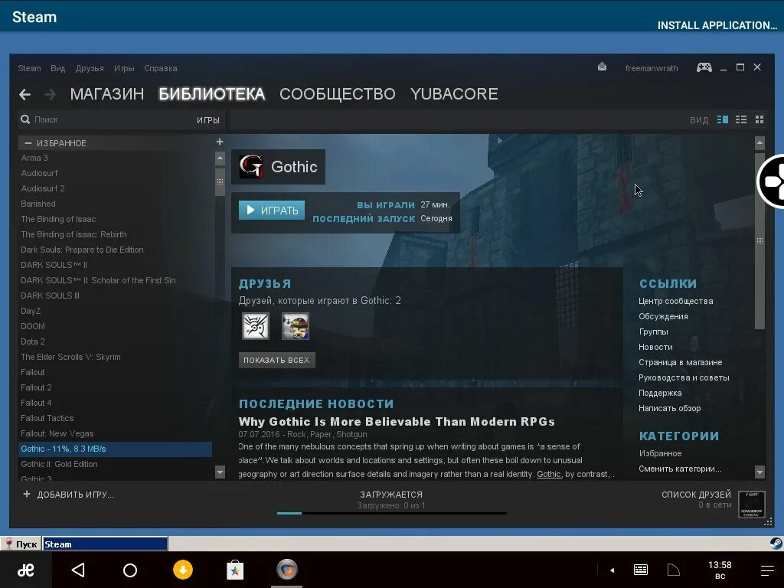Image resolution: width=784 pixels, height=588 pixels.
Task: Switch to list library view icon
Action: (x=741, y=119)
